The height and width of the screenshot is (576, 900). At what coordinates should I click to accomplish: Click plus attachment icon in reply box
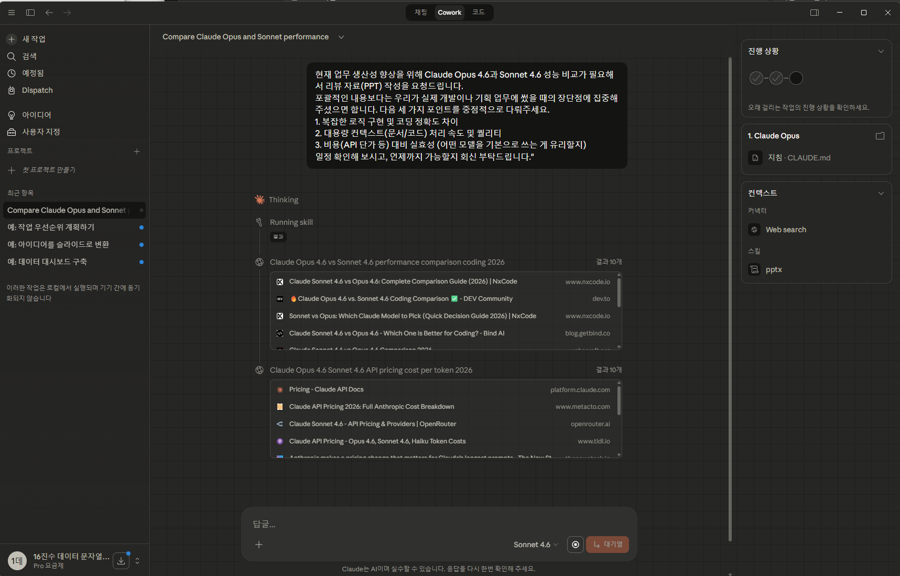[x=259, y=545]
